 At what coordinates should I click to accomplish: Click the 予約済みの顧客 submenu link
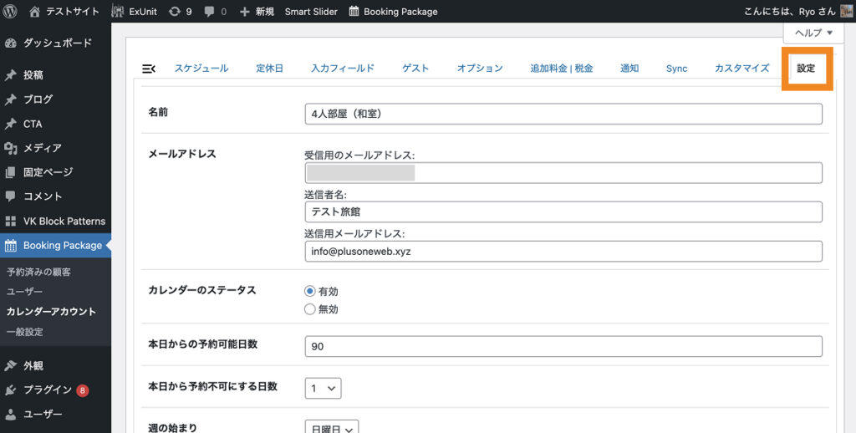[38, 272]
